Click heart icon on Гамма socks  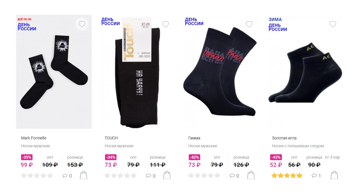tap(249, 24)
